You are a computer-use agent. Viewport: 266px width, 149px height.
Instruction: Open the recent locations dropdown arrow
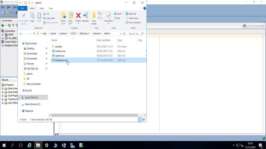pyautogui.click(x=30, y=34)
